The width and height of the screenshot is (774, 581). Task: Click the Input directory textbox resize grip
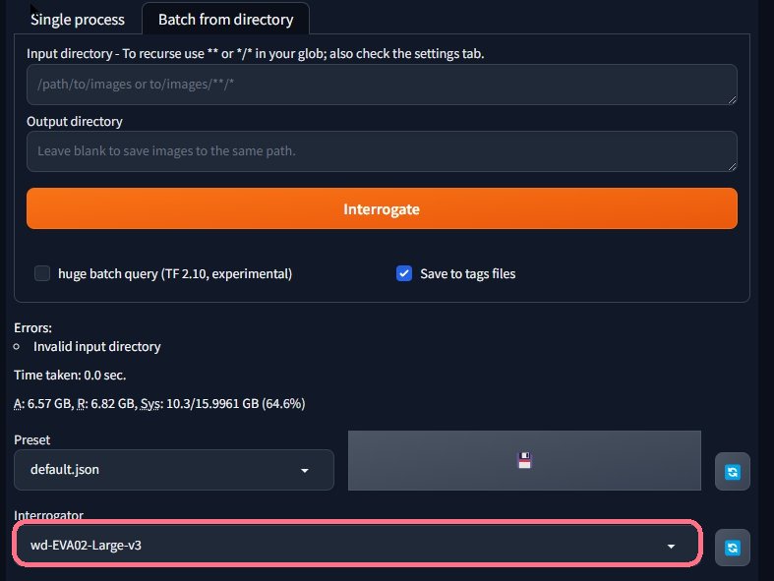pyautogui.click(x=731, y=98)
